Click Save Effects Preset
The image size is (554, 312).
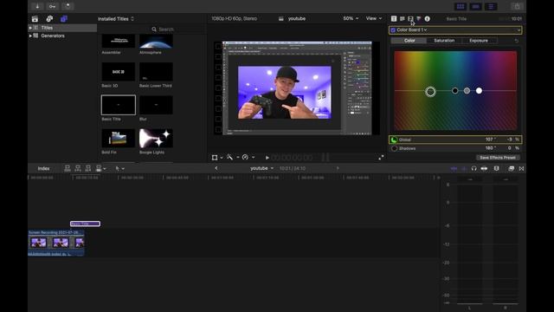[498, 158]
